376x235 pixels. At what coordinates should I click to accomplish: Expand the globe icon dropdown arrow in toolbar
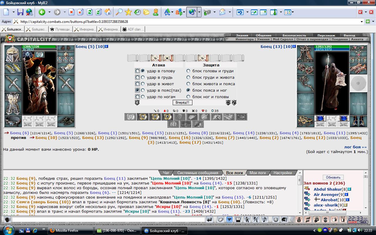199,12
